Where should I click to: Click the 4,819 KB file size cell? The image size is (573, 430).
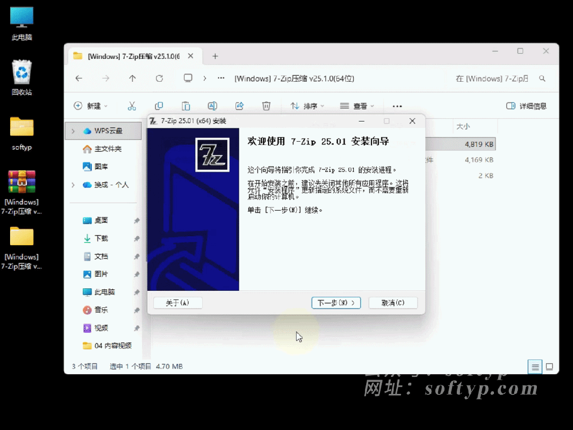pos(479,144)
